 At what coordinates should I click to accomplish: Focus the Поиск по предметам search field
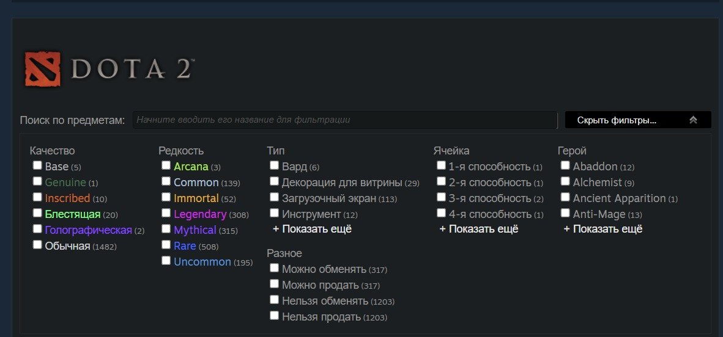pyautogui.click(x=345, y=120)
